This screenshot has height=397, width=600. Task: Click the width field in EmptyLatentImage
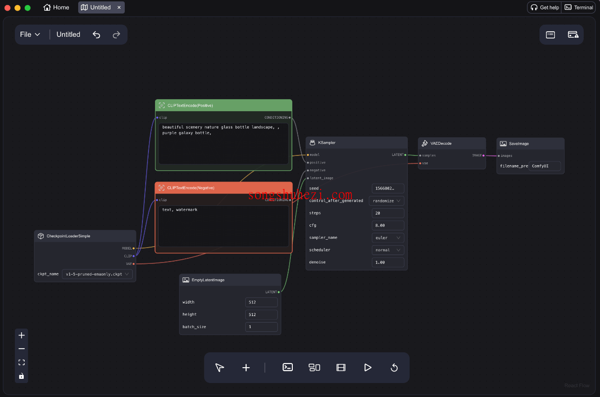point(262,302)
